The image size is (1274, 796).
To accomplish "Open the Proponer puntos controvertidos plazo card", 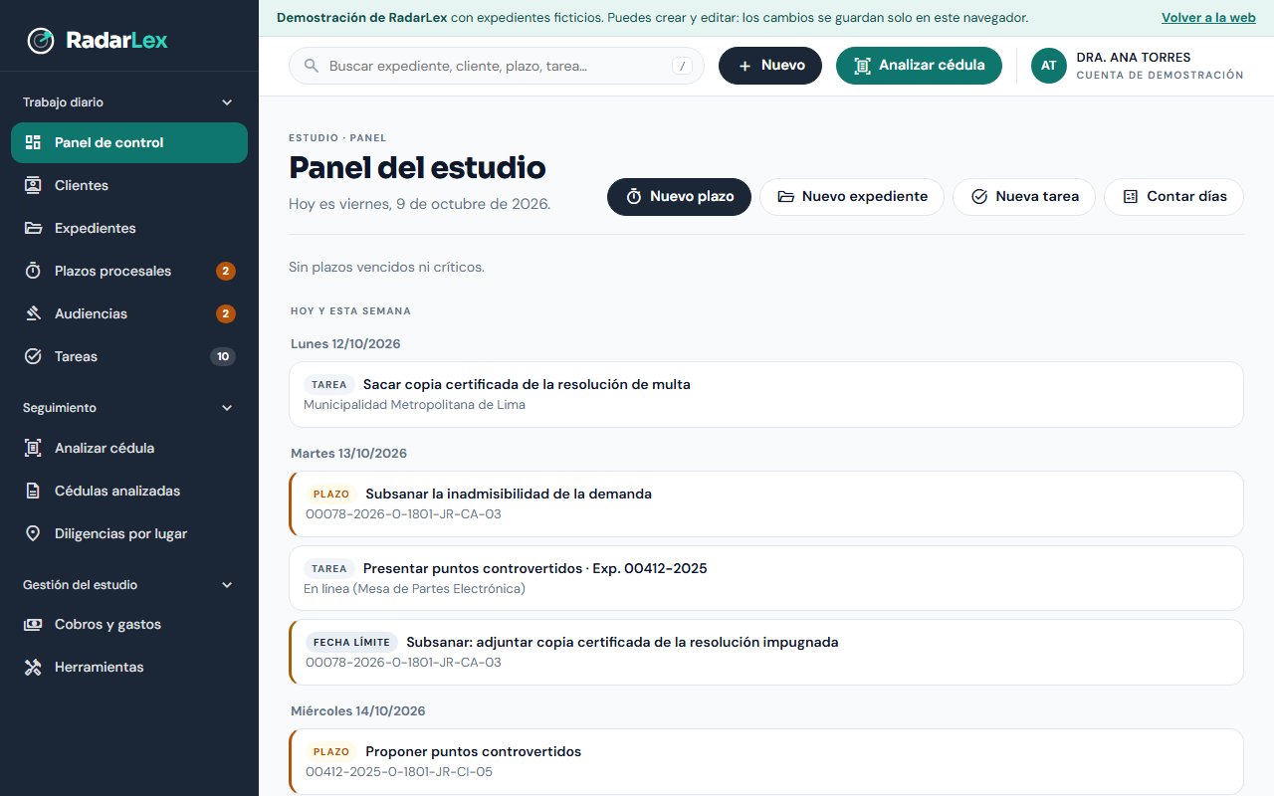I will [x=765, y=761].
